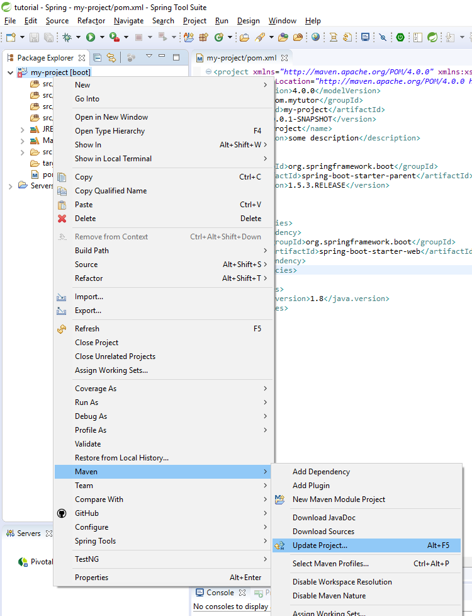Click the New Java Package icon
The width and height of the screenshot is (472, 616).
(203, 37)
